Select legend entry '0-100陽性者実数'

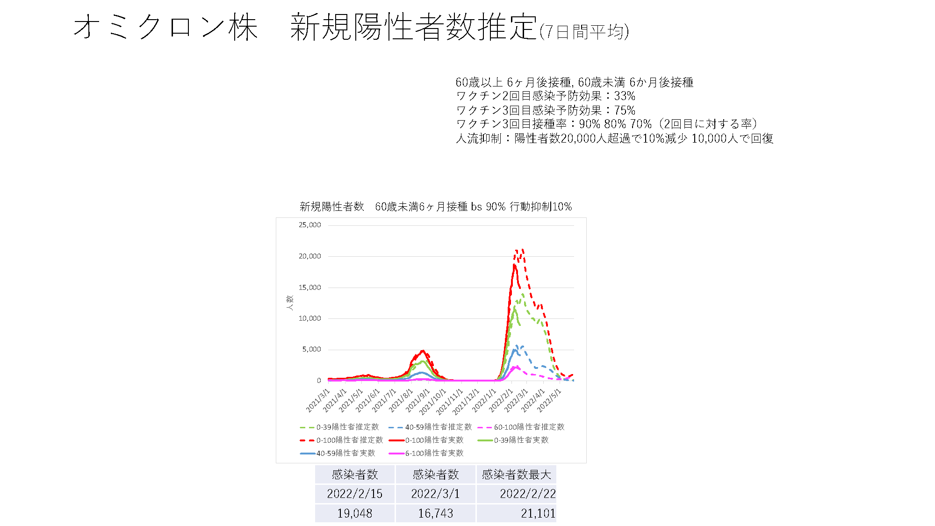(426, 440)
